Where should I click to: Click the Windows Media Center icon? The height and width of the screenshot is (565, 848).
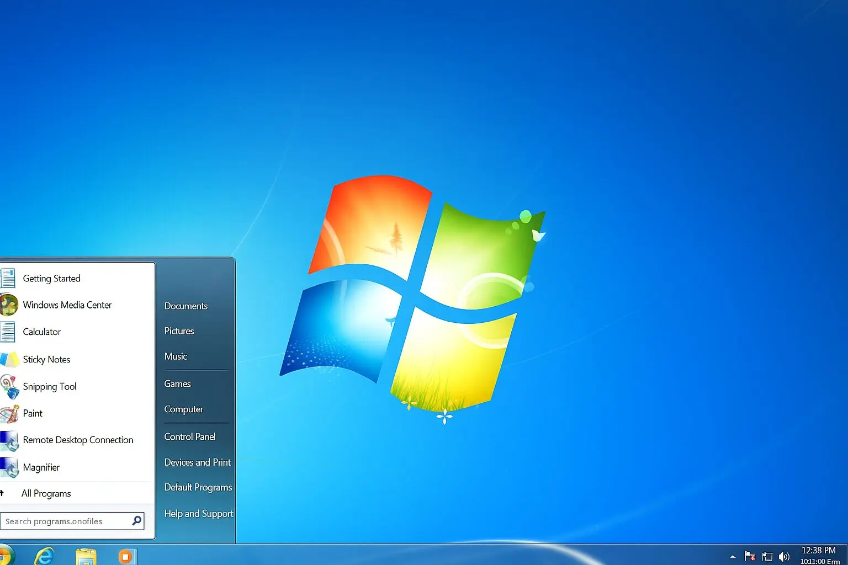[x=9, y=305]
